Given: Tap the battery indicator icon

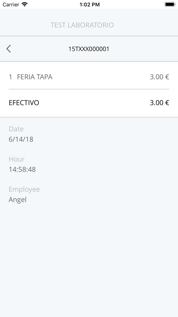Looking at the screenshot, I should (x=169, y=4).
